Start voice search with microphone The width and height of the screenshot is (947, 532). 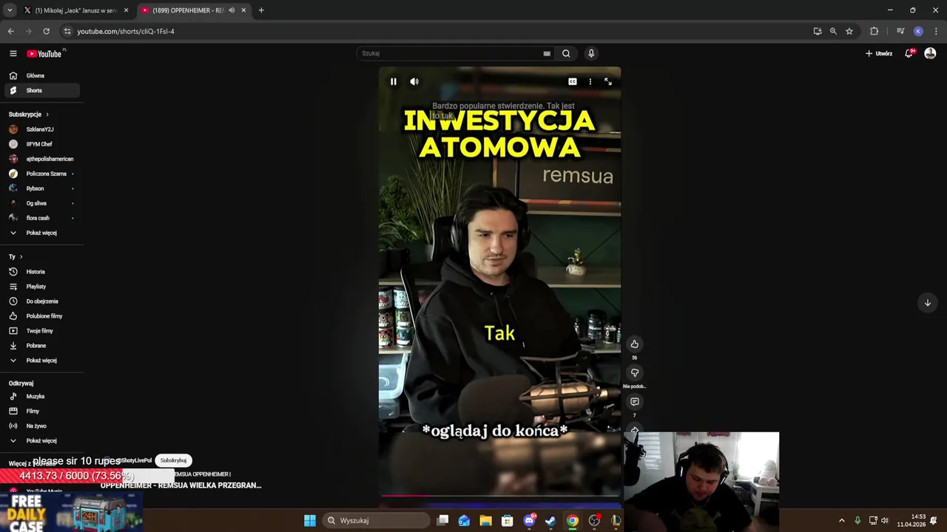click(x=590, y=53)
